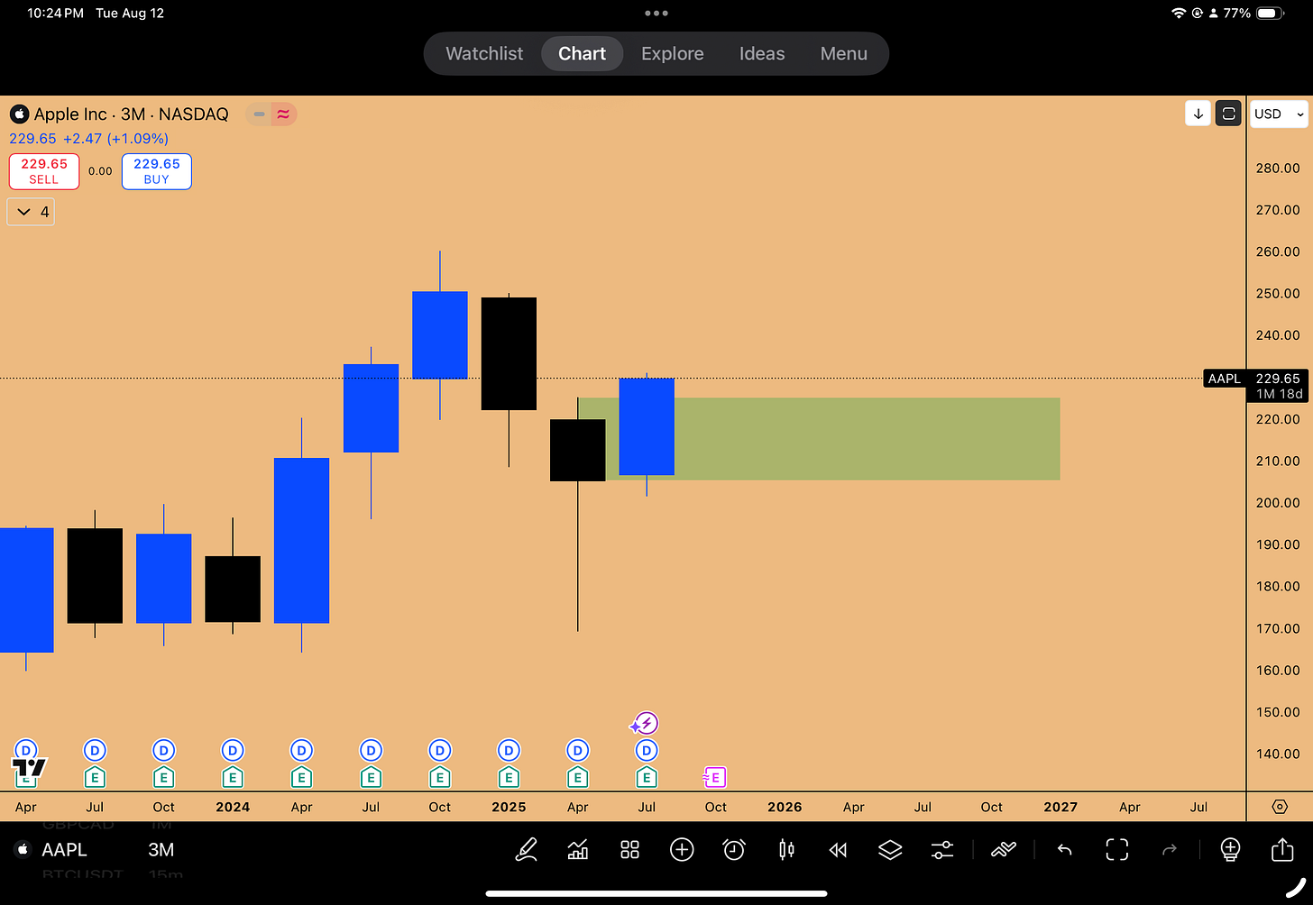This screenshot has width=1313, height=905.
Task: Tap the earnings E marker at Jul 2025
Action: (647, 777)
